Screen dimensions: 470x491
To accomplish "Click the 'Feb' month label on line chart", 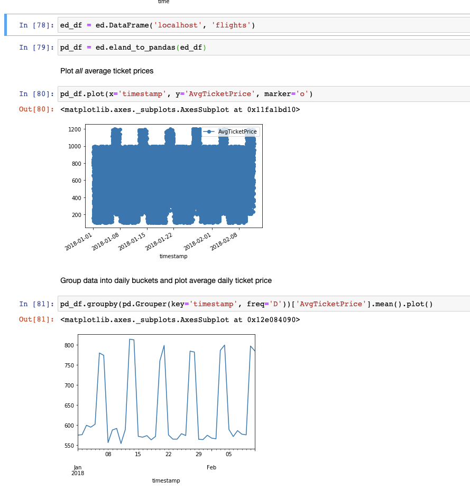I will pos(211,468).
